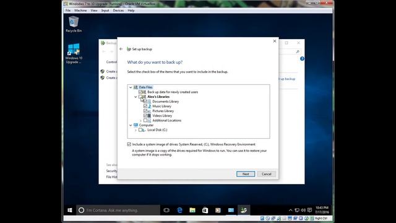Click the Next button
Viewport: 396px width, 223px height.
pyautogui.click(x=246, y=174)
